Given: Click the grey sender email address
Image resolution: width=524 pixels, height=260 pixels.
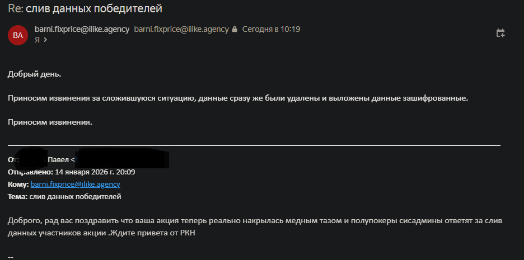Looking at the screenshot, I should point(181,29).
